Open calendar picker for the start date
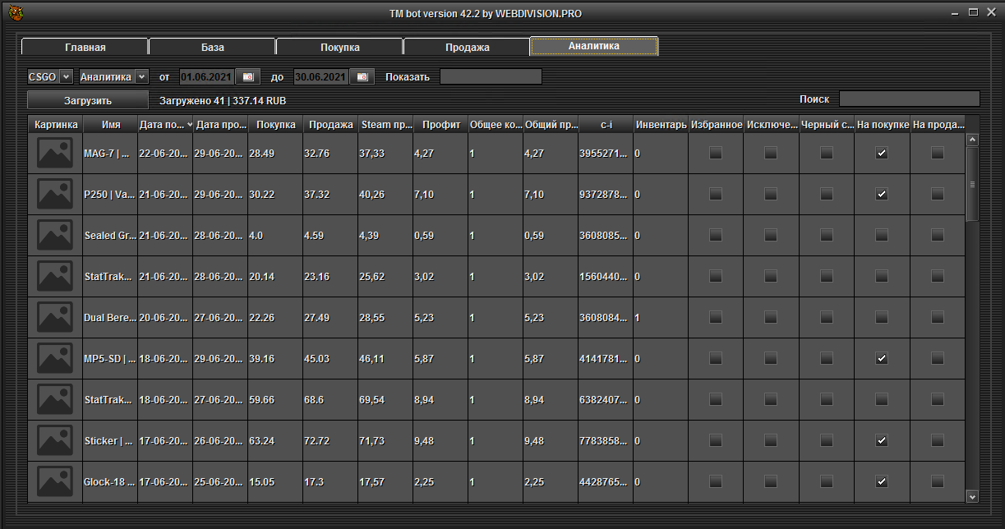 click(248, 76)
